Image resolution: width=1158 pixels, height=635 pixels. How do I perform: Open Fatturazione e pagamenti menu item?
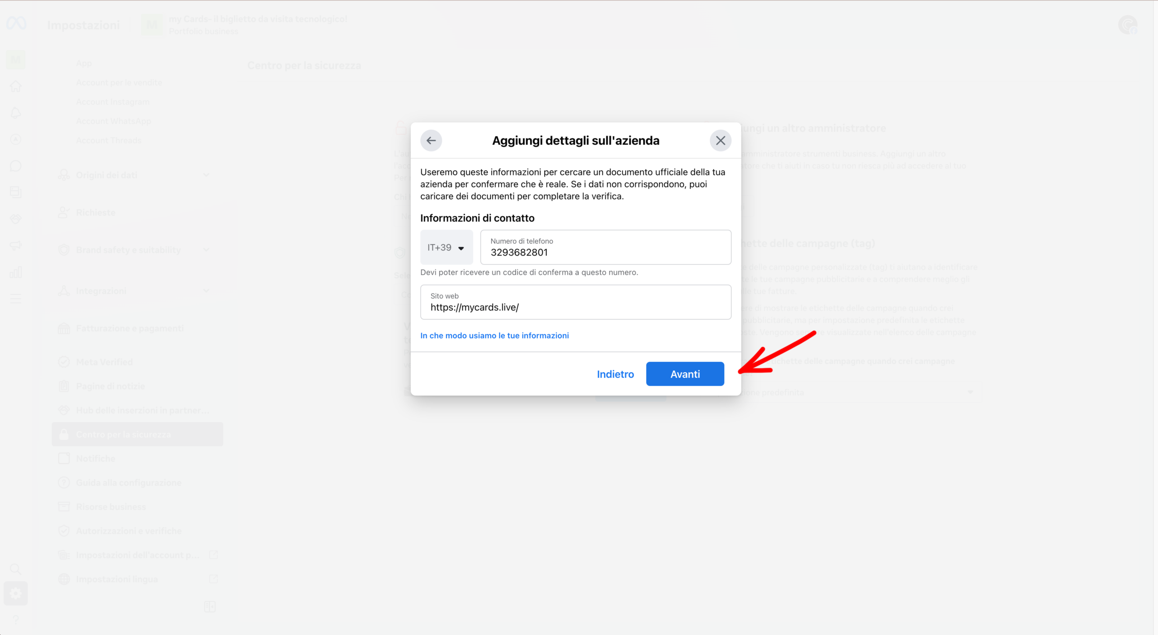(130, 328)
